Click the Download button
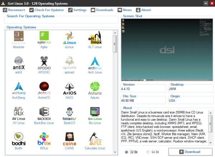Viewport: 215px width, 157px height. point(190,152)
